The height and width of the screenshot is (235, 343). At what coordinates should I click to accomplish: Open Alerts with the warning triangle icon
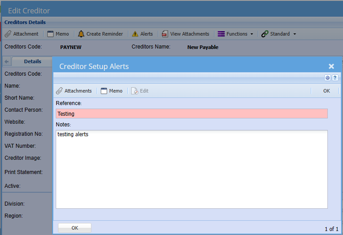(135, 34)
